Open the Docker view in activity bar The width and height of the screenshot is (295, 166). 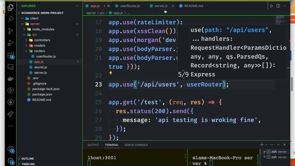[x=11, y=79]
